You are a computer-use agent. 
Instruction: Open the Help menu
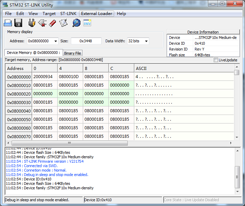pos(121,14)
